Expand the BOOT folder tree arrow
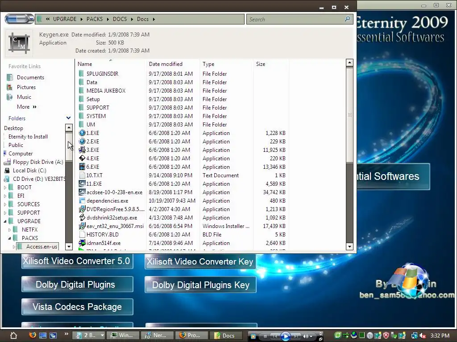This screenshot has height=342, width=457. tap(5, 187)
